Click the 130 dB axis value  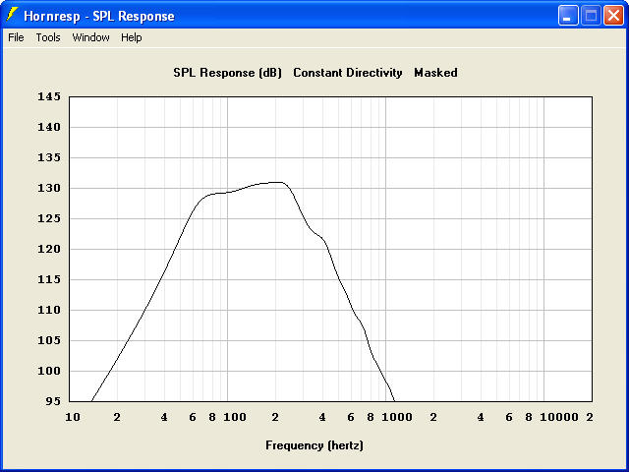tap(49, 188)
